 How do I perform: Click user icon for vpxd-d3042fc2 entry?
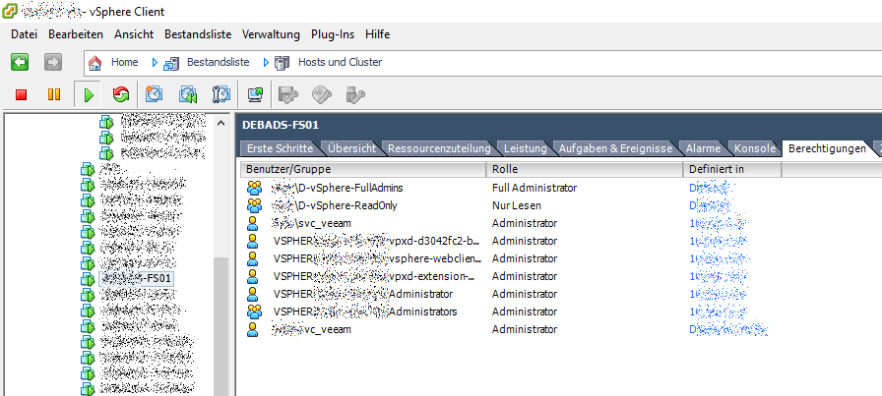tap(253, 241)
